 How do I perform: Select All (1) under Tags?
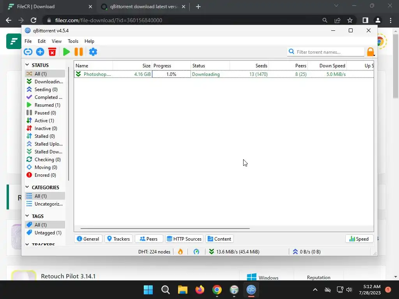45,225
